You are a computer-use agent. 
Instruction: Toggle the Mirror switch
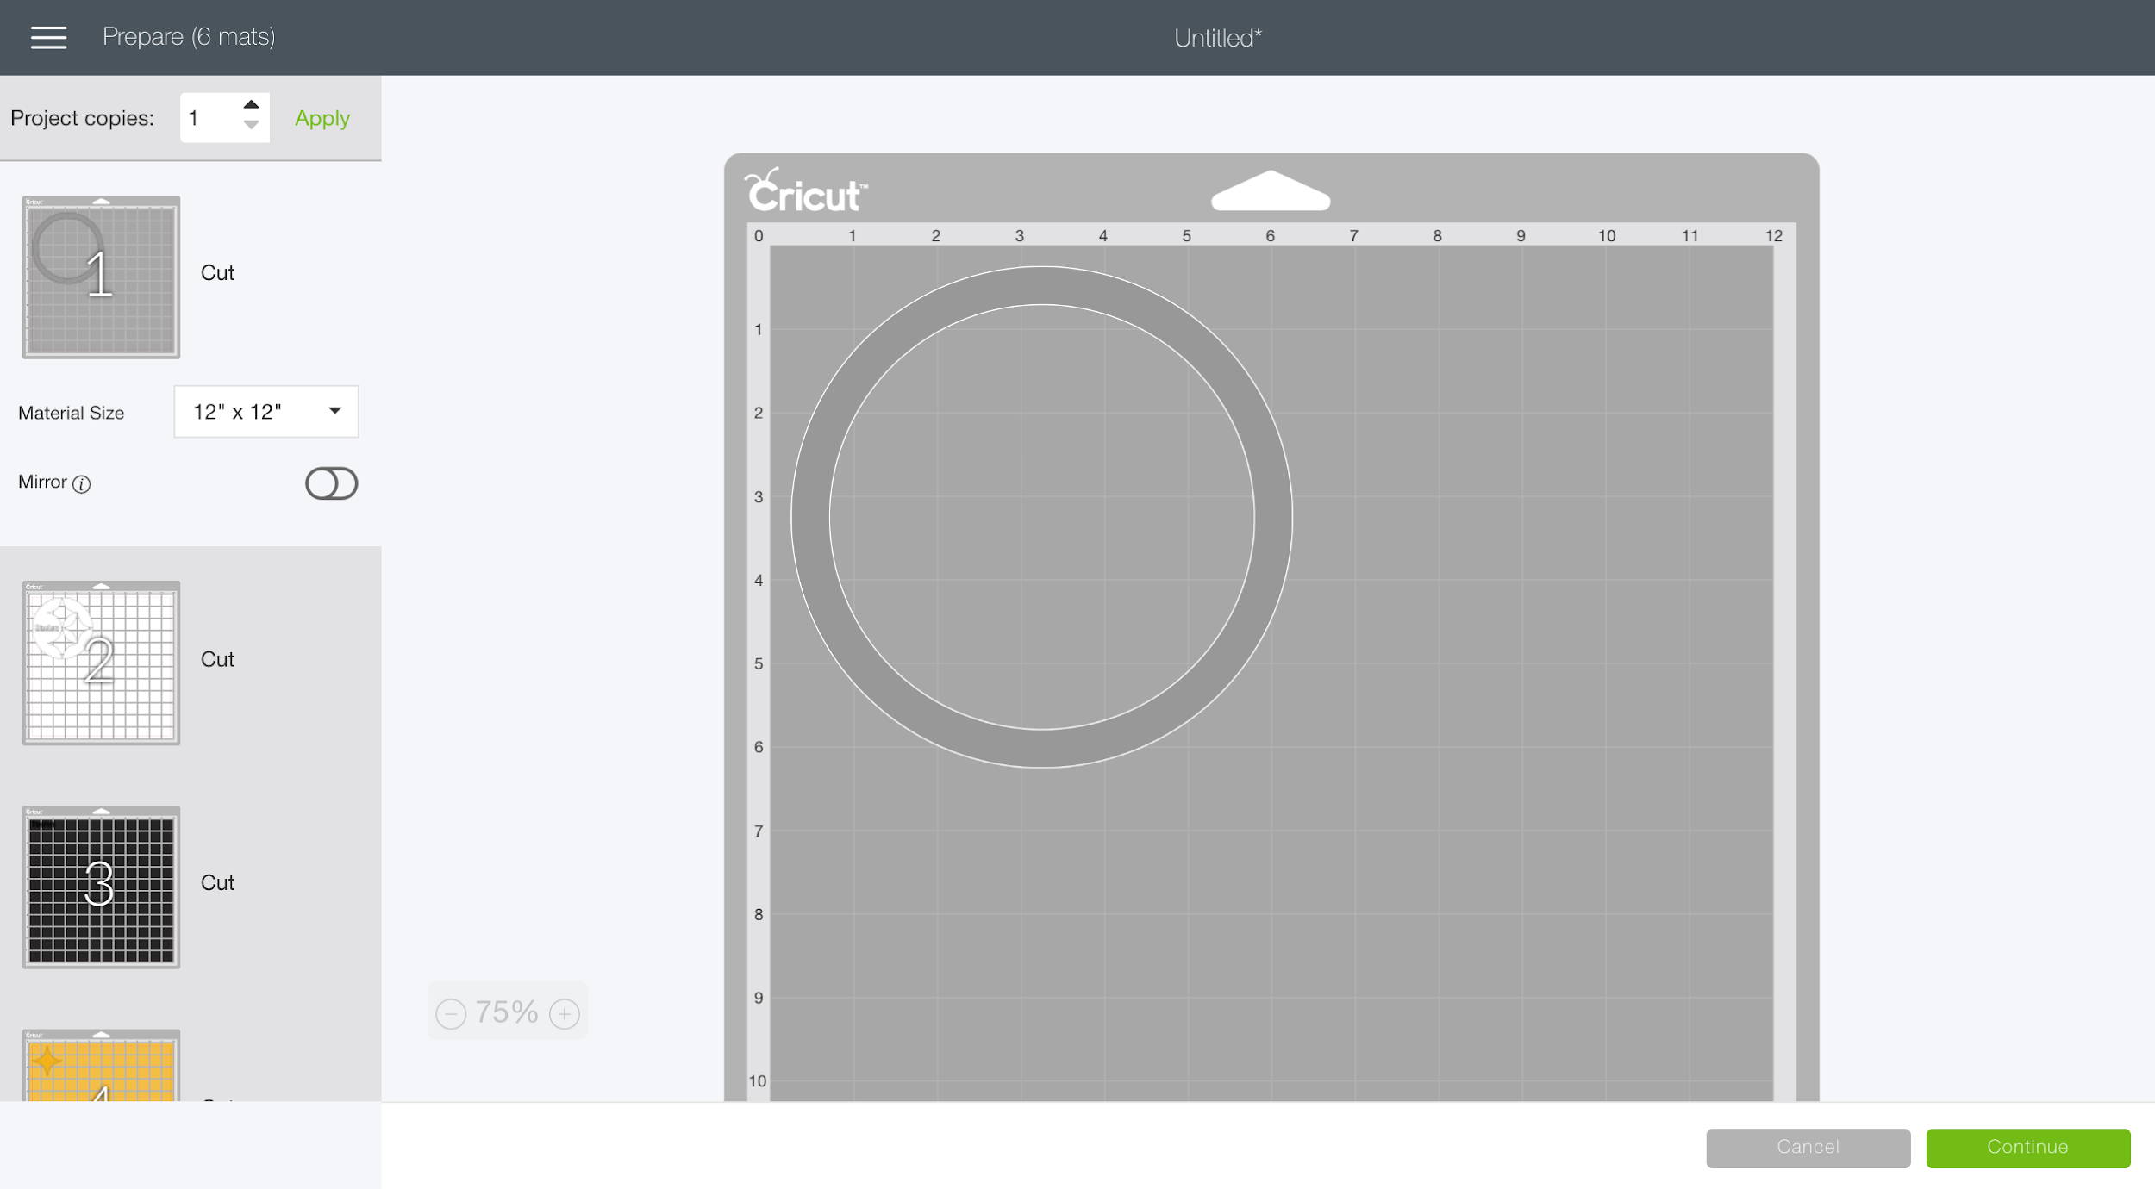[x=331, y=483]
